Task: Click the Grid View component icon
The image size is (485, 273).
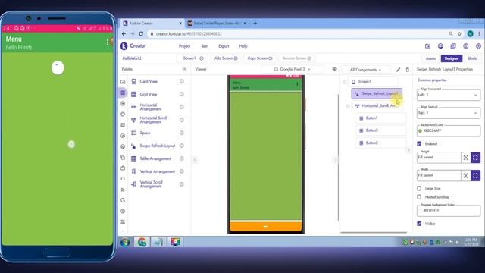Action: 133,94
